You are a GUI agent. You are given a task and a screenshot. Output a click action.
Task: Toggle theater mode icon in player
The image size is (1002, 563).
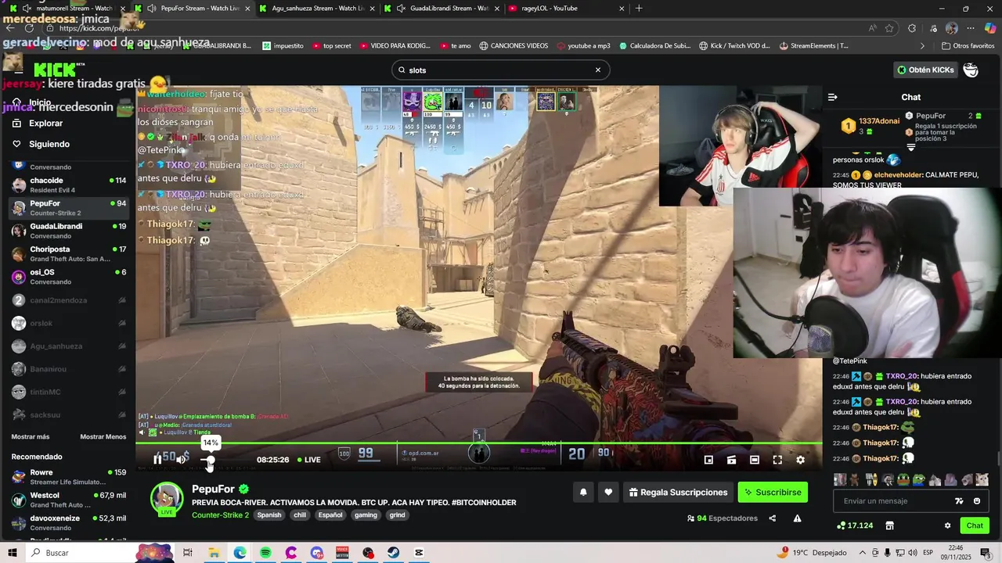click(755, 460)
